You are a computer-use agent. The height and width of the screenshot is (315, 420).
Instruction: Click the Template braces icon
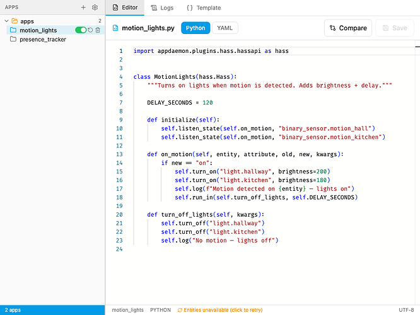pos(190,8)
